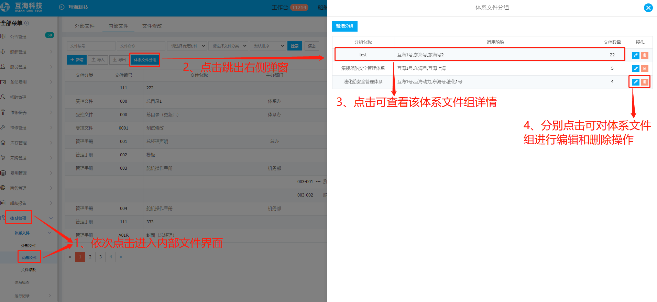Screen dimensions: 657x302
Task: Select 内部文件 in sidebar submenu
Action: pyautogui.click(x=29, y=258)
